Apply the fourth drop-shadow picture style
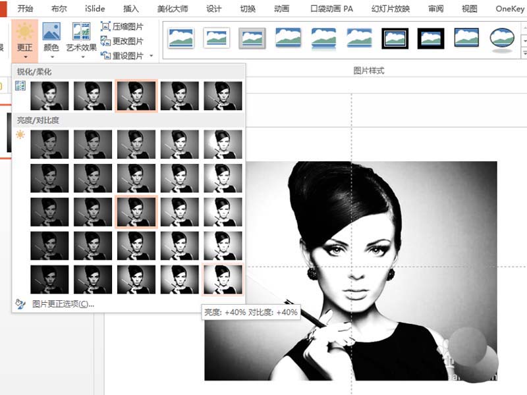527x395 pixels. coord(288,38)
